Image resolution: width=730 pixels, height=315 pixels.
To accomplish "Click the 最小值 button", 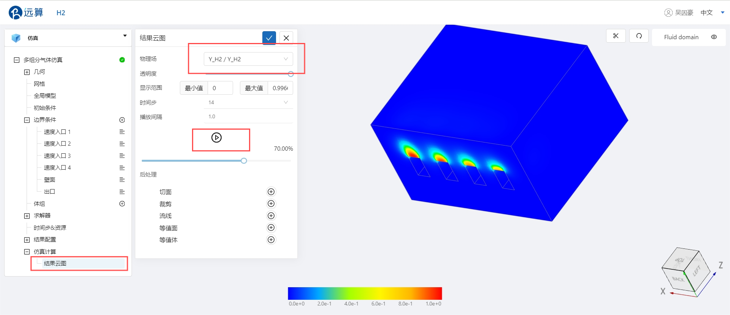I will tap(194, 88).
